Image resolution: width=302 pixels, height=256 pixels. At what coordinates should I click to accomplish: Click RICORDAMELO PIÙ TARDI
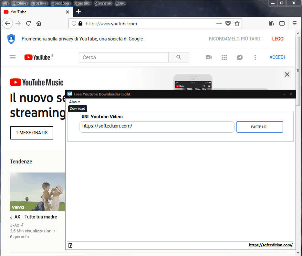pos(235,39)
